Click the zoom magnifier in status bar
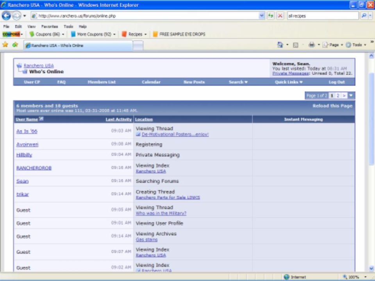Screen dimensions: 375x281 point(345,277)
